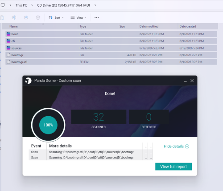The height and width of the screenshot is (191, 223).
Task: Select the CD Drive (D:) breadcrumb segment
Action: coord(63,5)
